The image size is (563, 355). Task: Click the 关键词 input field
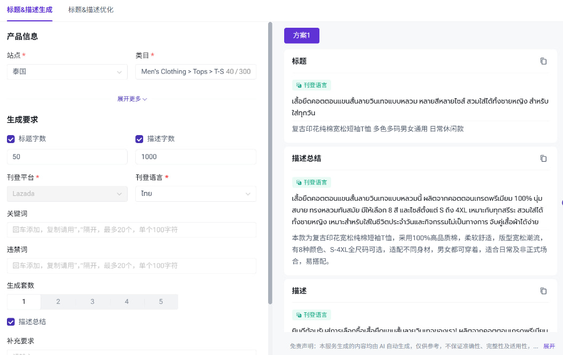pos(131,230)
